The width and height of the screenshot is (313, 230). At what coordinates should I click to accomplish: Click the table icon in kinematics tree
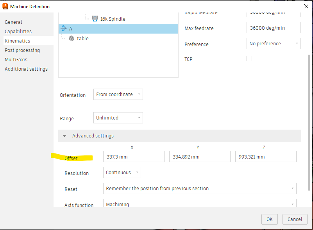click(x=72, y=38)
